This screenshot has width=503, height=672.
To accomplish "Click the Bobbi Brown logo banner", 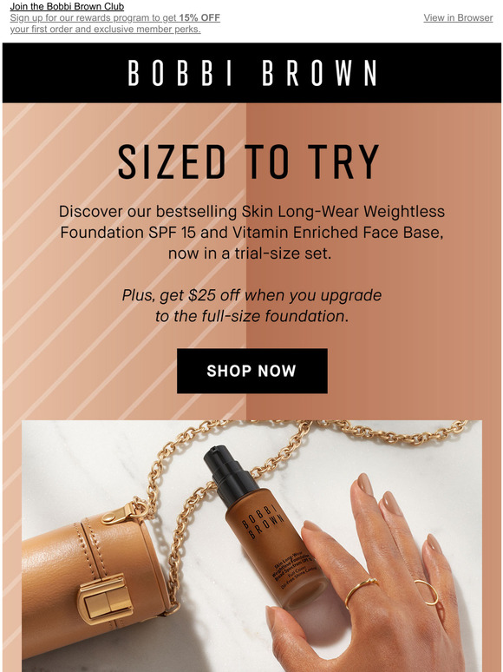I will (x=251, y=72).
